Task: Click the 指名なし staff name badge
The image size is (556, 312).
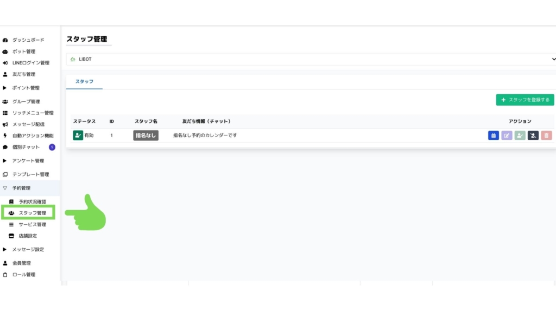Action: tap(146, 135)
